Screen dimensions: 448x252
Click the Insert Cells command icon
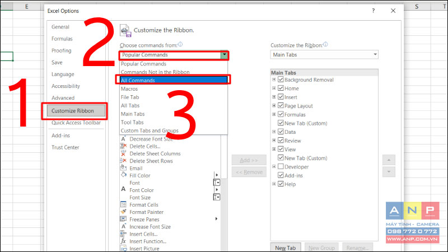point(123,234)
